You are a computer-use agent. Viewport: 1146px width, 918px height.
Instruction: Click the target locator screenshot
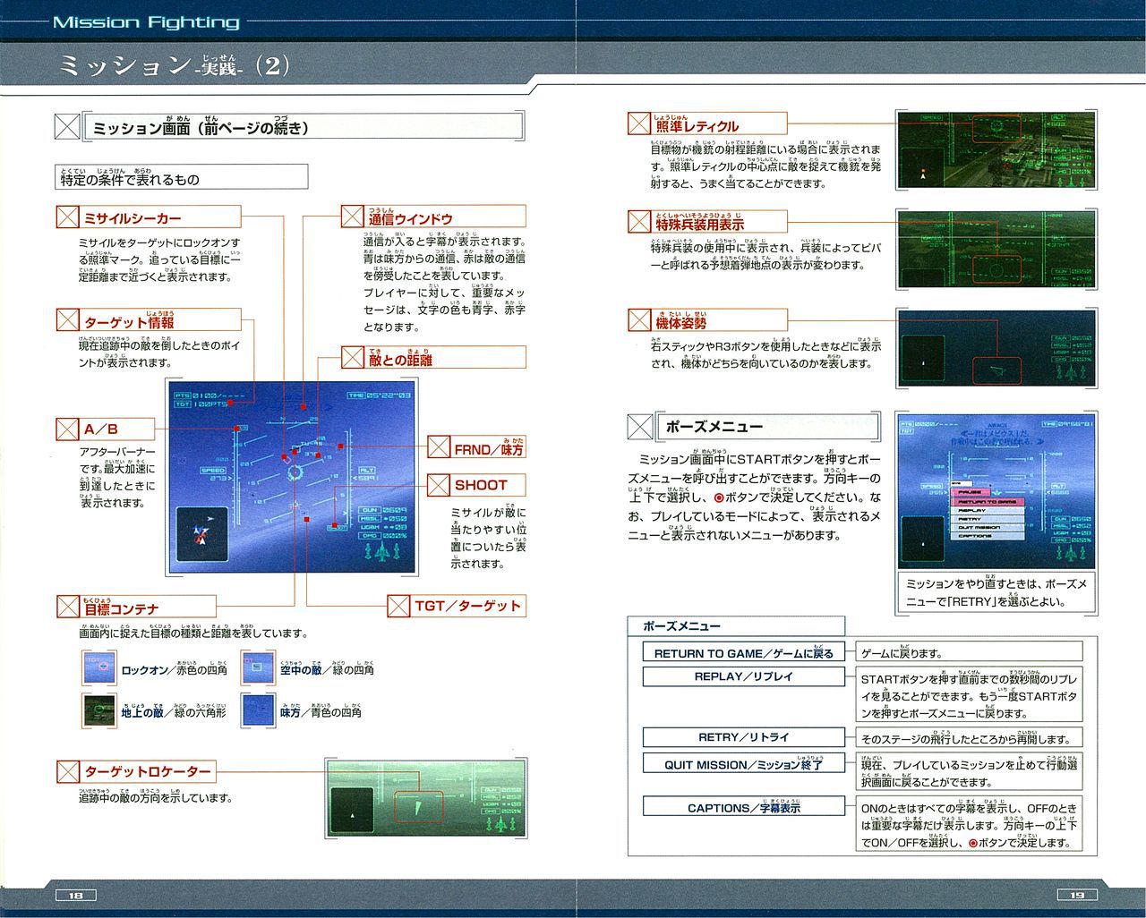(428, 800)
